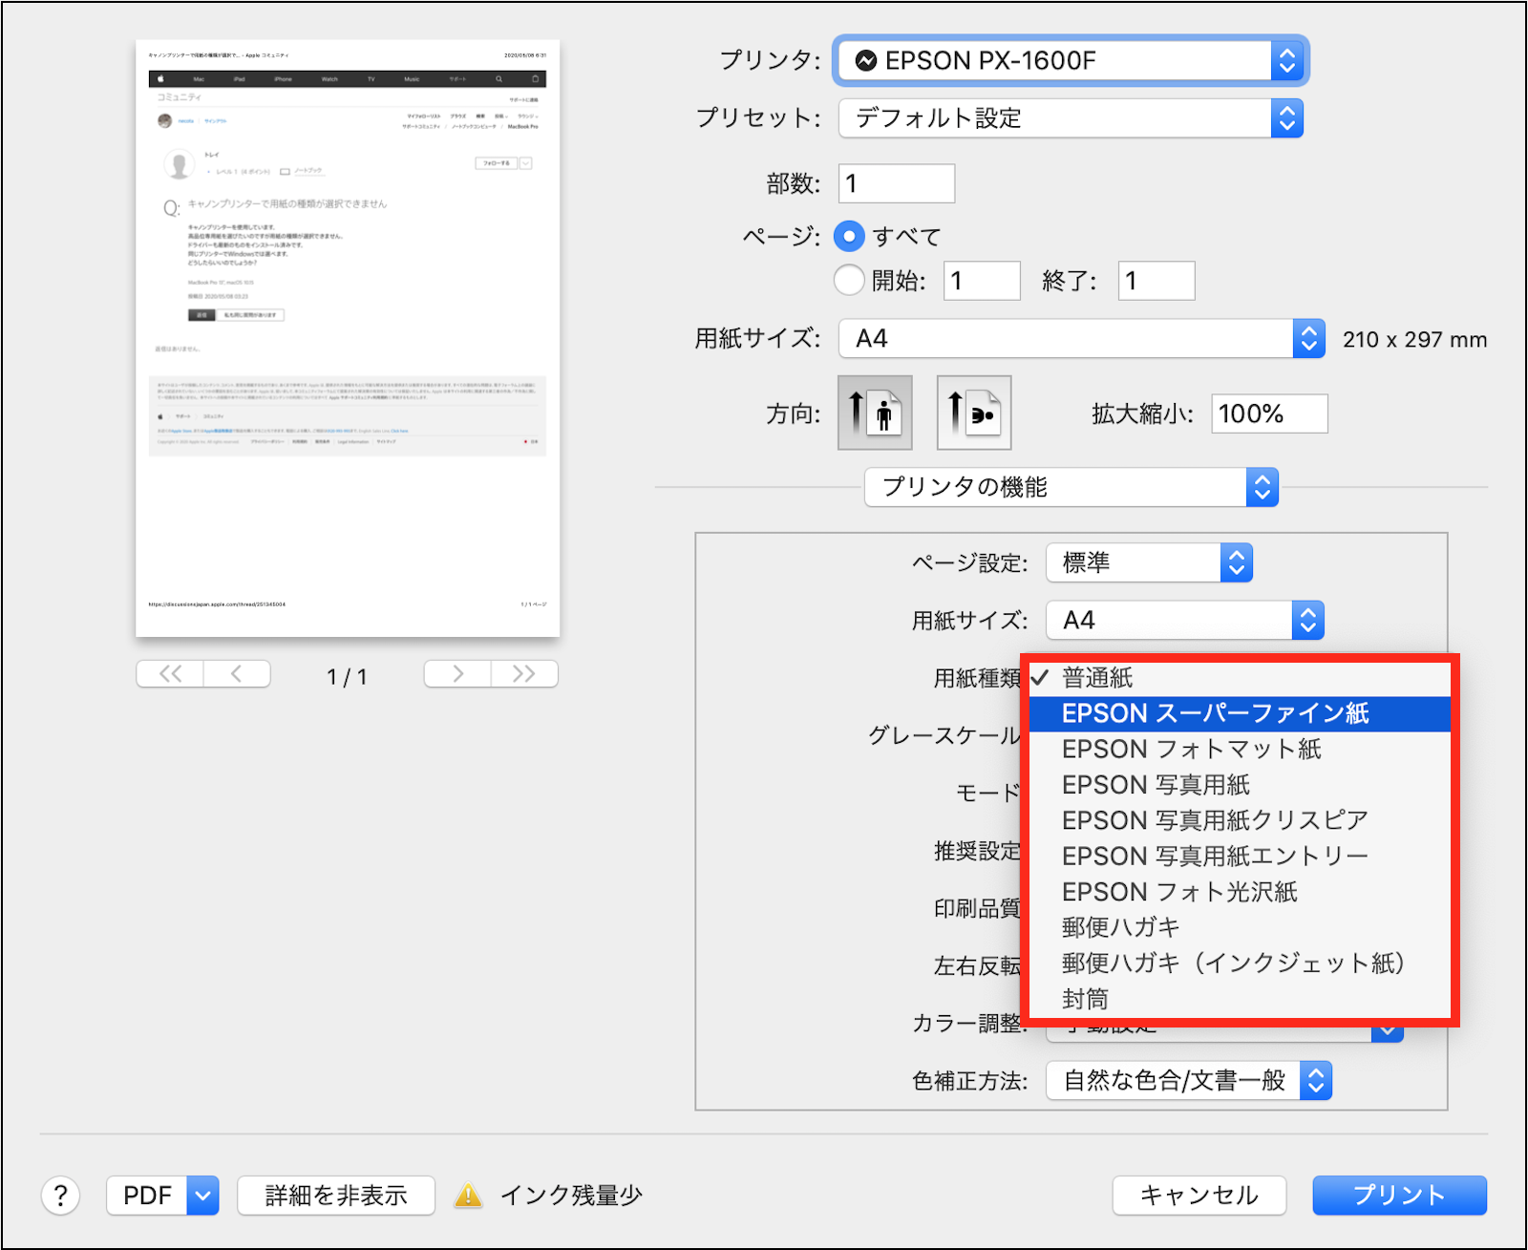Choose 封筒 paper type
1528x1250 pixels.
point(1240,999)
